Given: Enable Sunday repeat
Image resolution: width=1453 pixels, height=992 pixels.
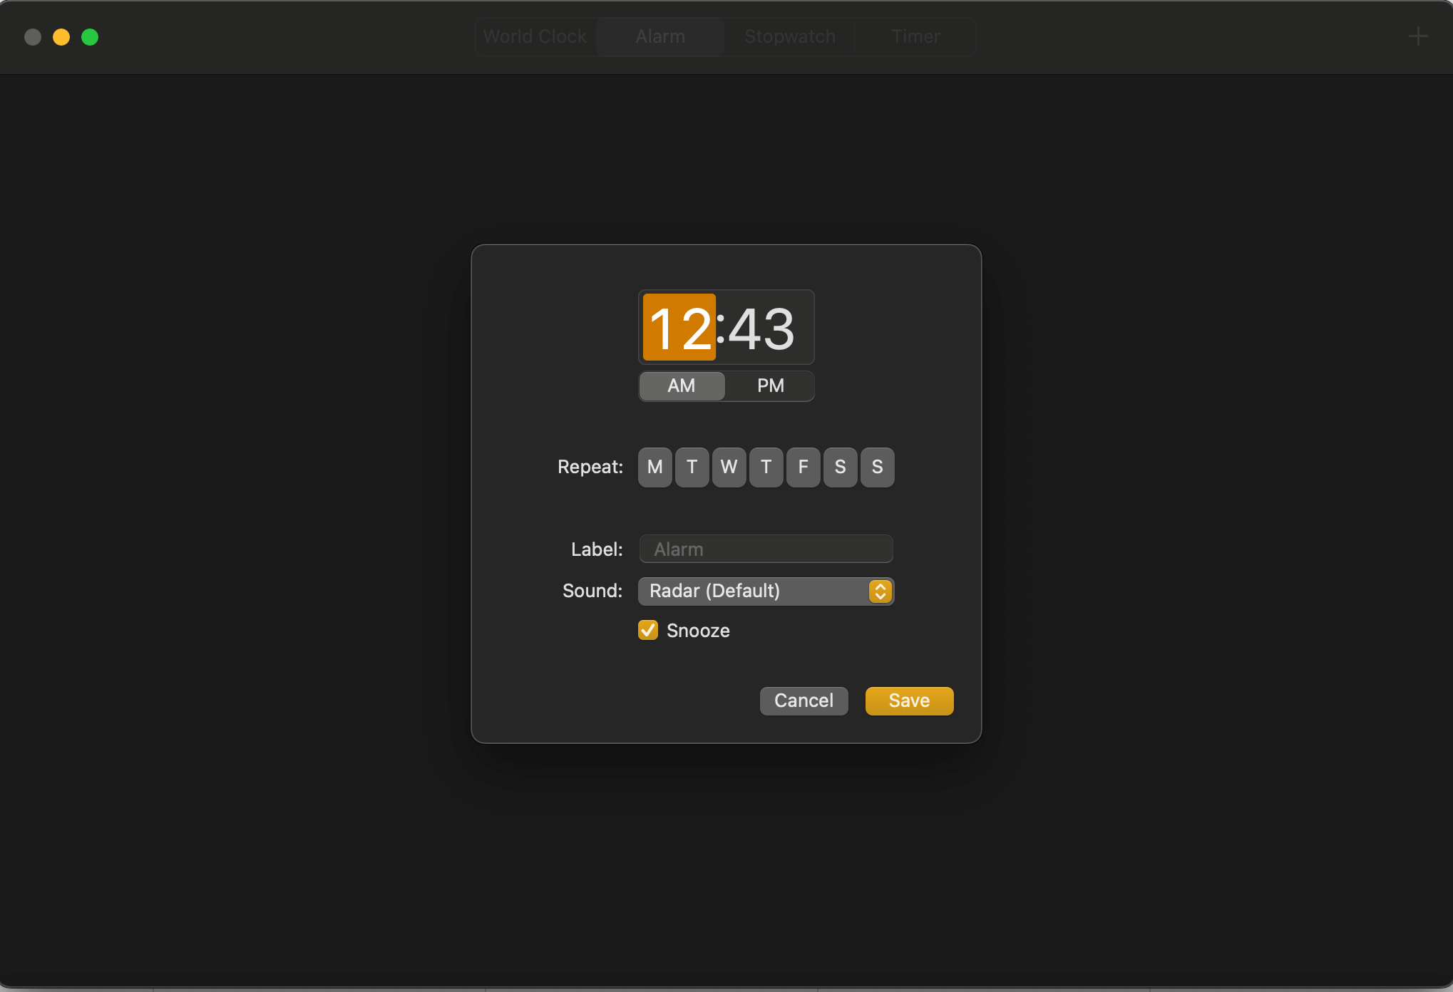Looking at the screenshot, I should [877, 467].
